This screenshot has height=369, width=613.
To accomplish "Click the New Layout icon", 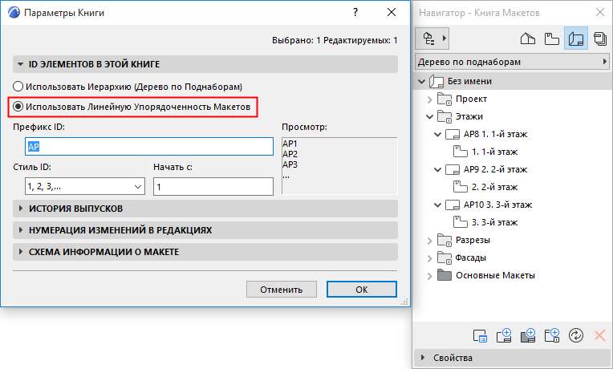I will (x=504, y=335).
